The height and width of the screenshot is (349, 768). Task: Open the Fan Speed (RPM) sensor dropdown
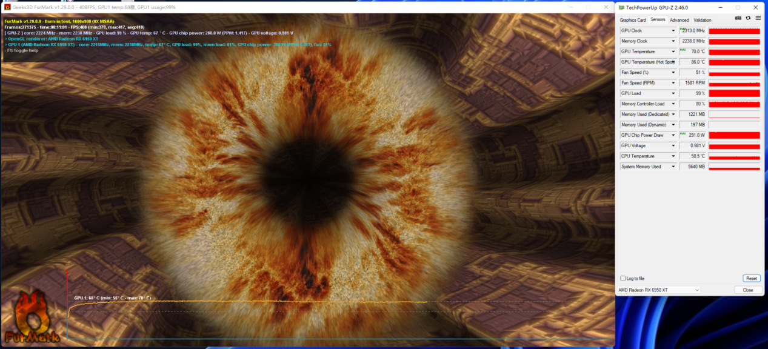point(673,83)
